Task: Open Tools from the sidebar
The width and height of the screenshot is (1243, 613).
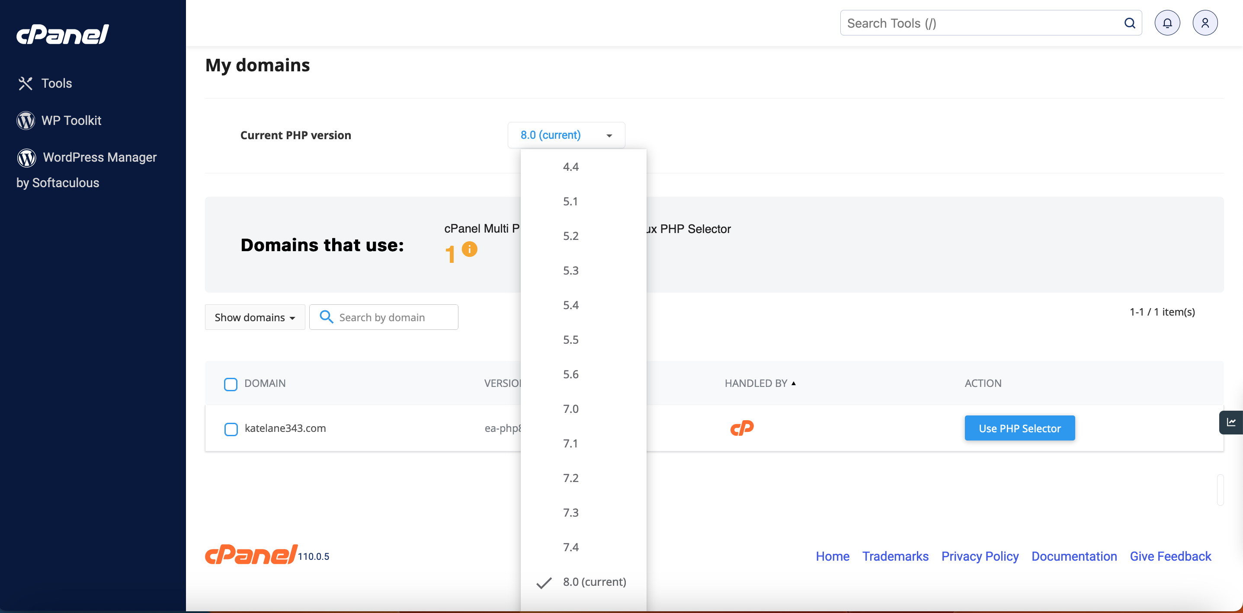Action: [45, 83]
